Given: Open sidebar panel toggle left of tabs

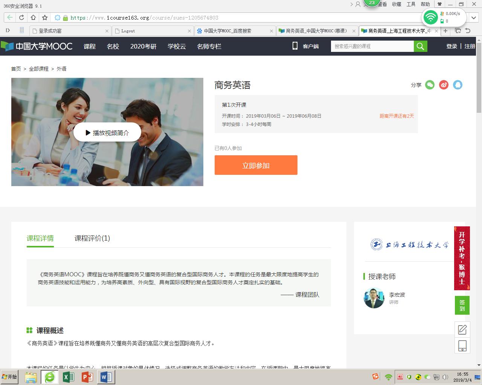Looking at the screenshot, I should [x=8, y=30].
